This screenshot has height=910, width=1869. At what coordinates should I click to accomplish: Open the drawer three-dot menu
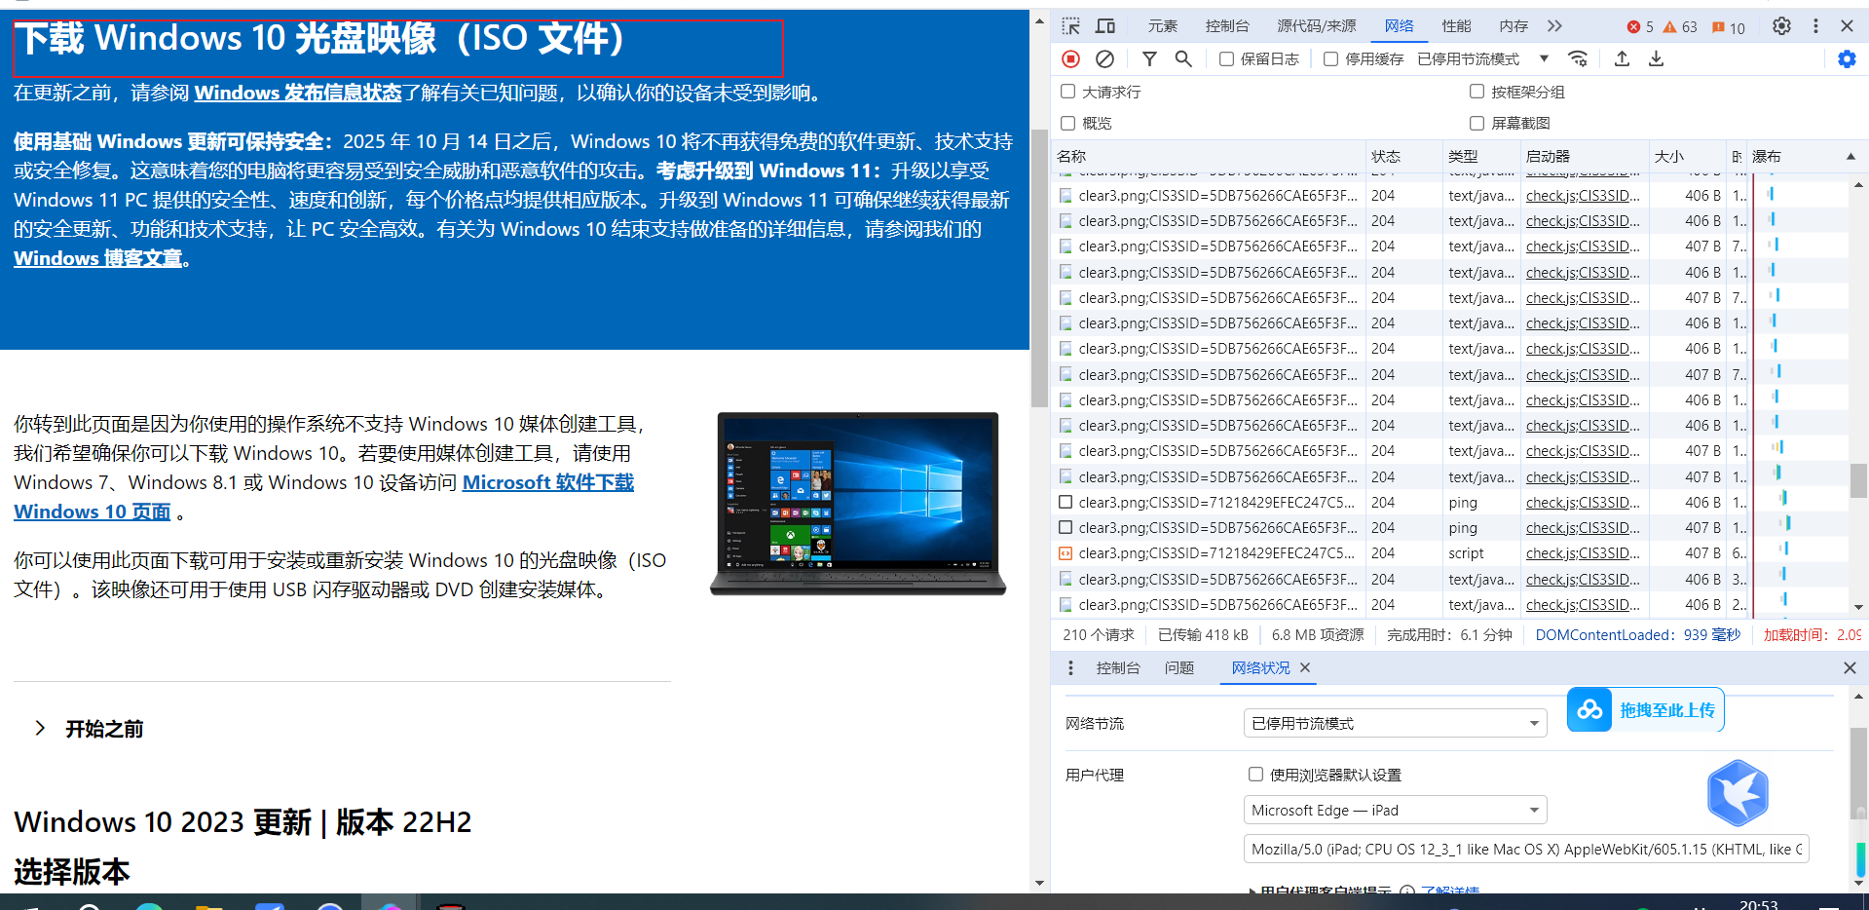1070,667
